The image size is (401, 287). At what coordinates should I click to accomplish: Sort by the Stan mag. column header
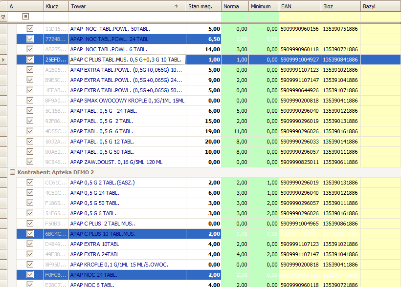tap(200, 6)
